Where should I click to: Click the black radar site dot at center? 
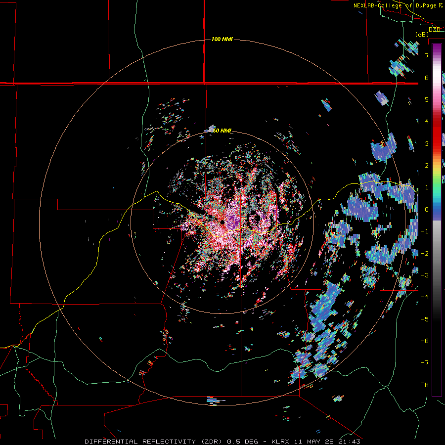222,222
